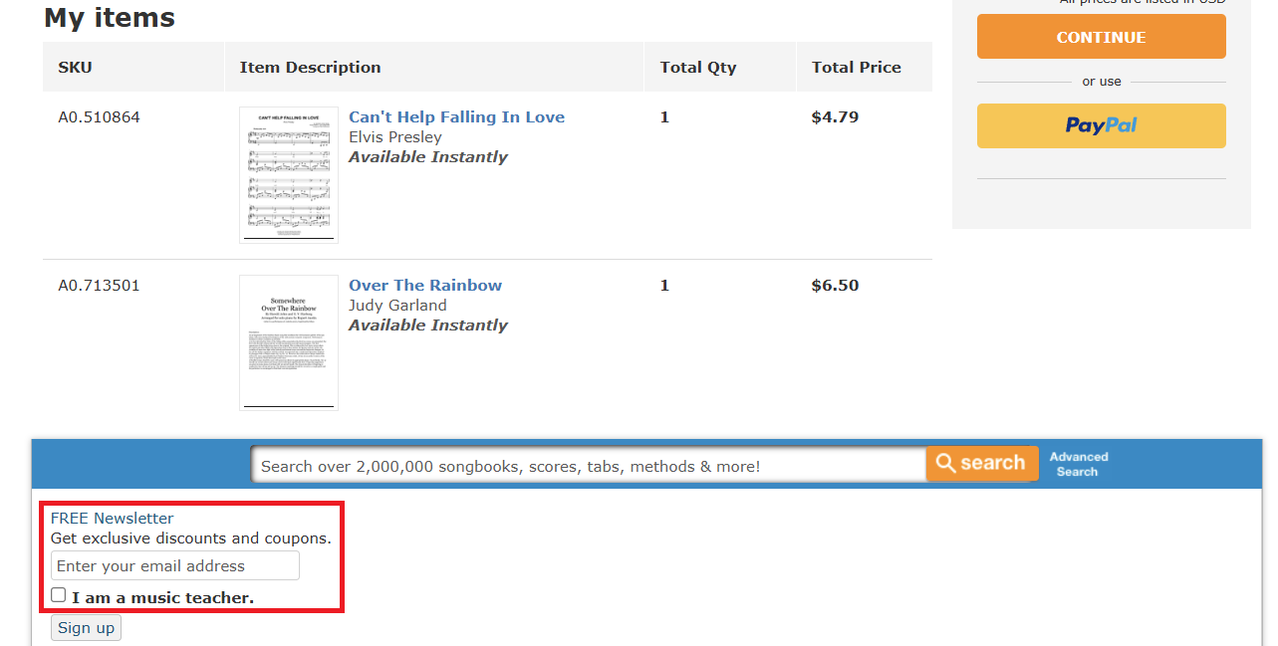Click the Elvis Presley artist name
1278x646 pixels.
(394, 136)
